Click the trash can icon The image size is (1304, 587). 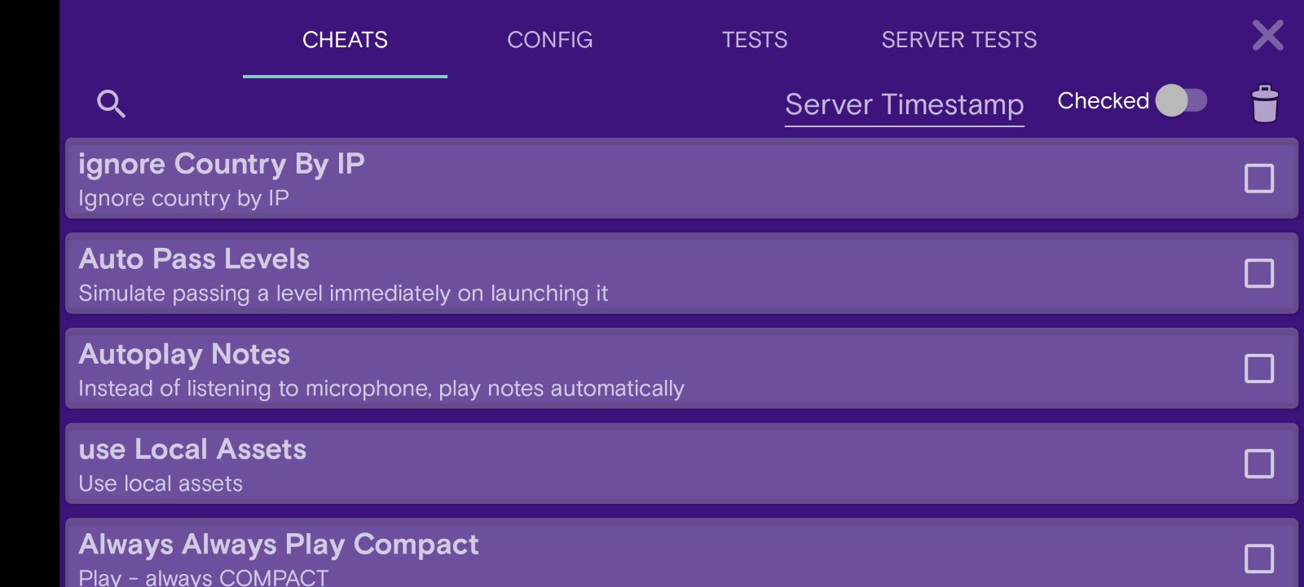[1264, 104]
